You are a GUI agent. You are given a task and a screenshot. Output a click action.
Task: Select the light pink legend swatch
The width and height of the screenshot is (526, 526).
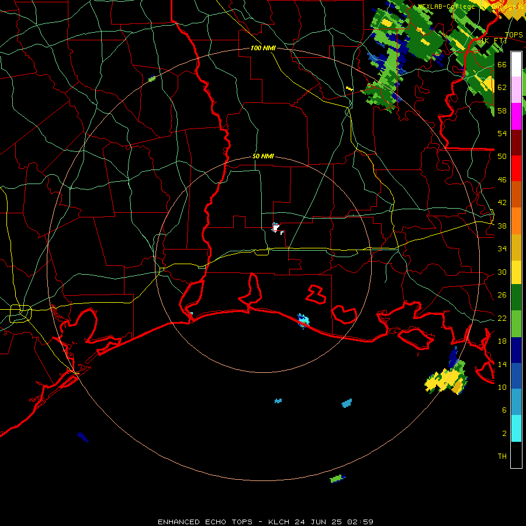coord(516,89)
